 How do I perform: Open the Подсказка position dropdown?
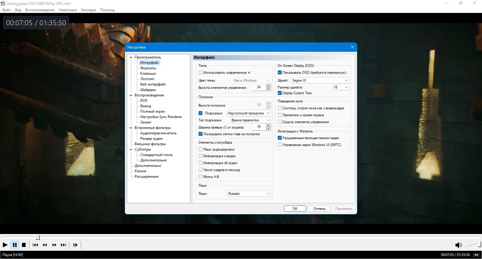pyautogui.click(x=249, y=113)
